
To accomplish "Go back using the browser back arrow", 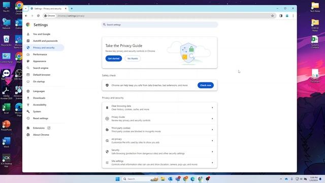I will pyautogui.click(x=26, y=16).
